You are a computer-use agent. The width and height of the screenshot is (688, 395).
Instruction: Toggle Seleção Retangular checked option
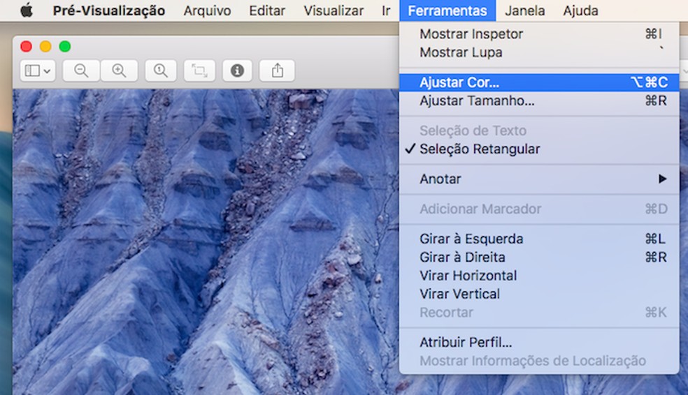539,149
